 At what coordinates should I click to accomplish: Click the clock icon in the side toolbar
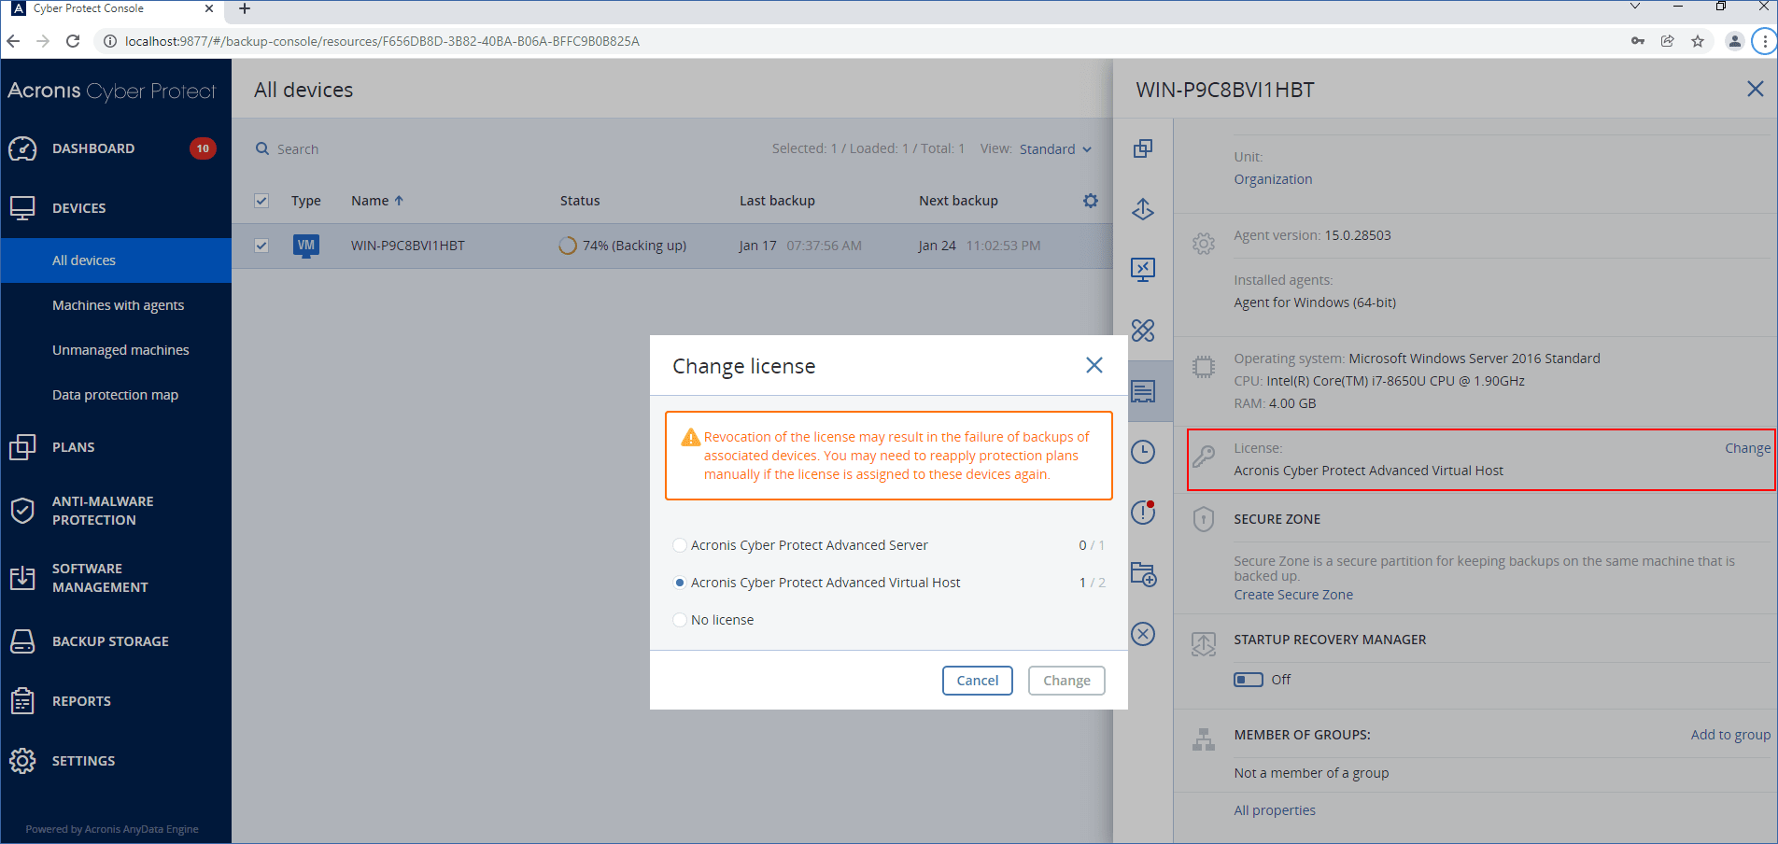[1142, 452]
